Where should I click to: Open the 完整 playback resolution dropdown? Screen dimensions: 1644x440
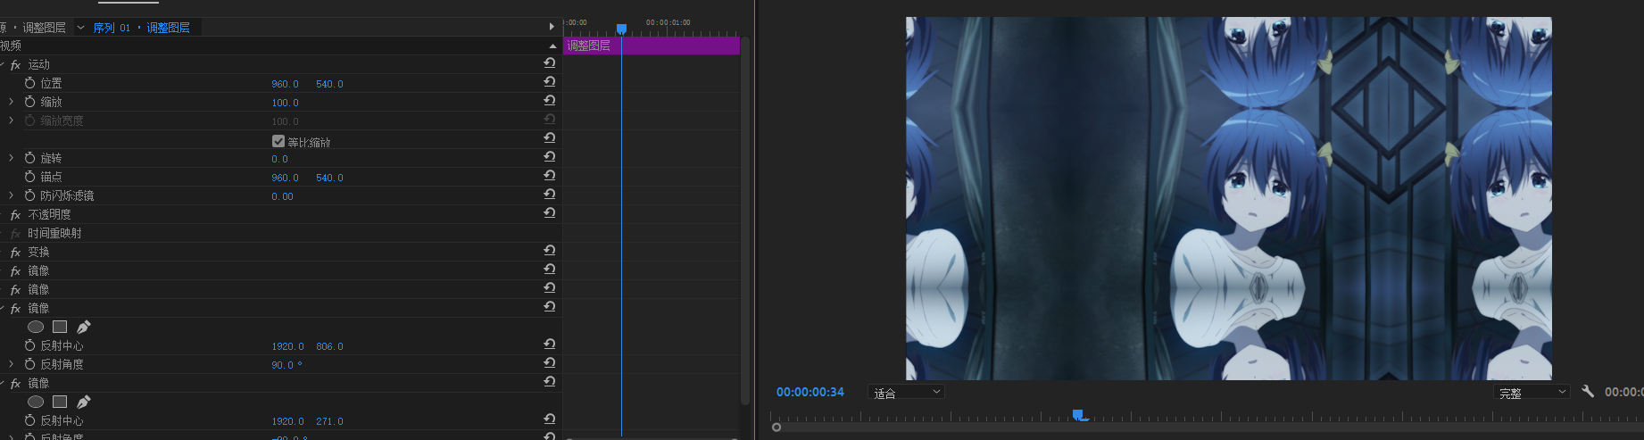pos(1532,392)
